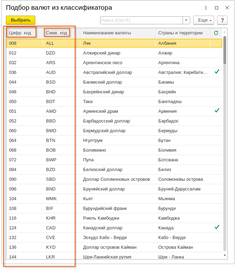Sort by the Цифр. код column header
This screenshot has width=240, height=272.
click(20, 33)
